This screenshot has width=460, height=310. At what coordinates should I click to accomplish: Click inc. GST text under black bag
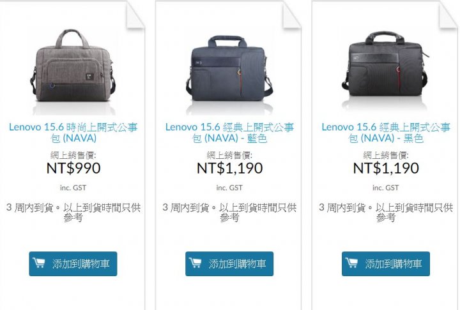click(386, 188)
